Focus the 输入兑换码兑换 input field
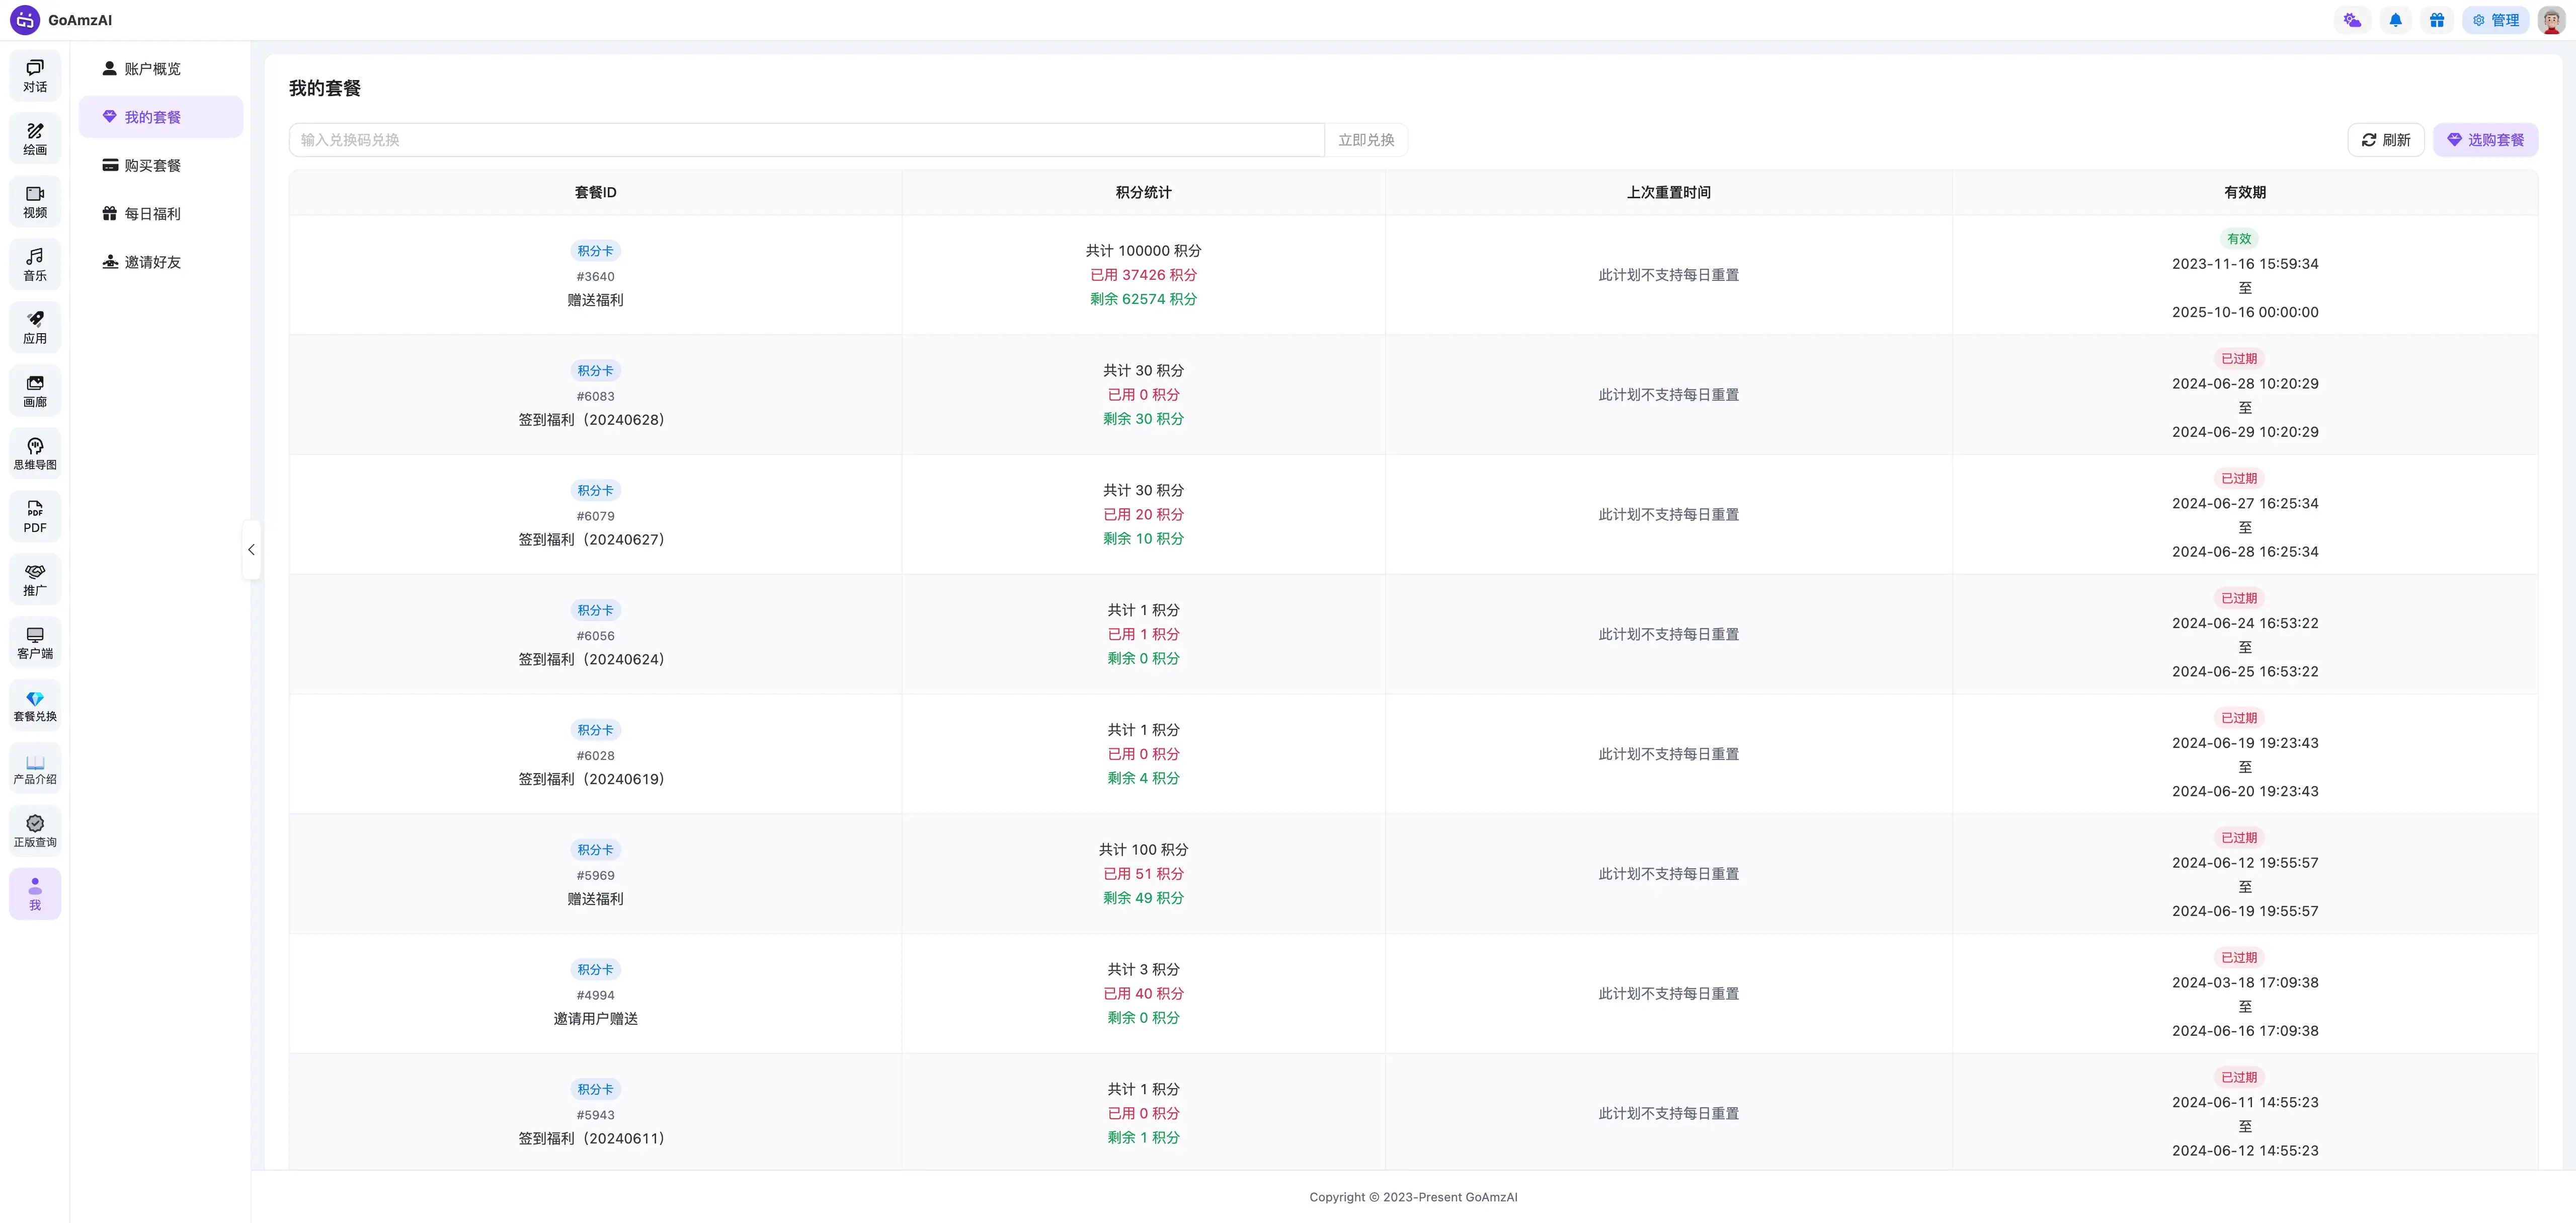Screen dimensions: 2576x1223 (807, 140)
